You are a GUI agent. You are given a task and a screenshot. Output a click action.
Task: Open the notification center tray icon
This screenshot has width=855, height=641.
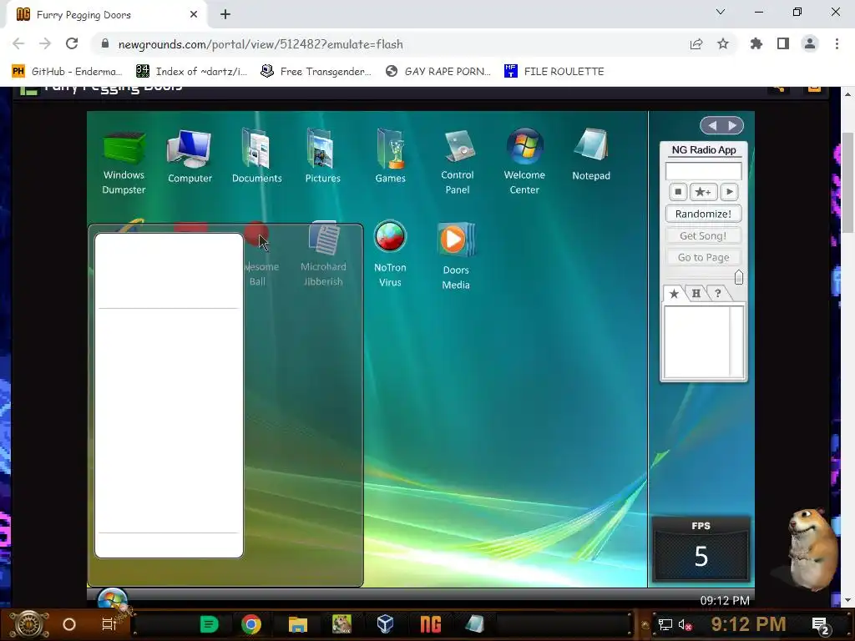821,625
